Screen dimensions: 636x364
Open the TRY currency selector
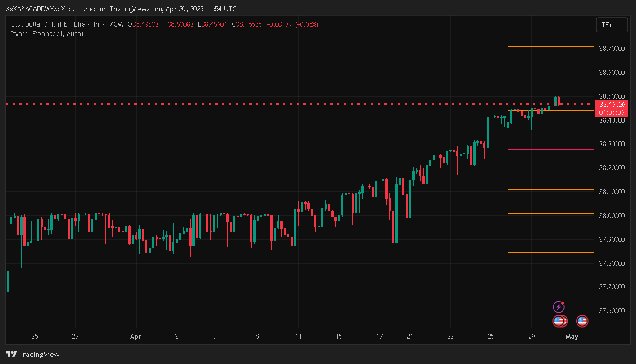(612, 25)
